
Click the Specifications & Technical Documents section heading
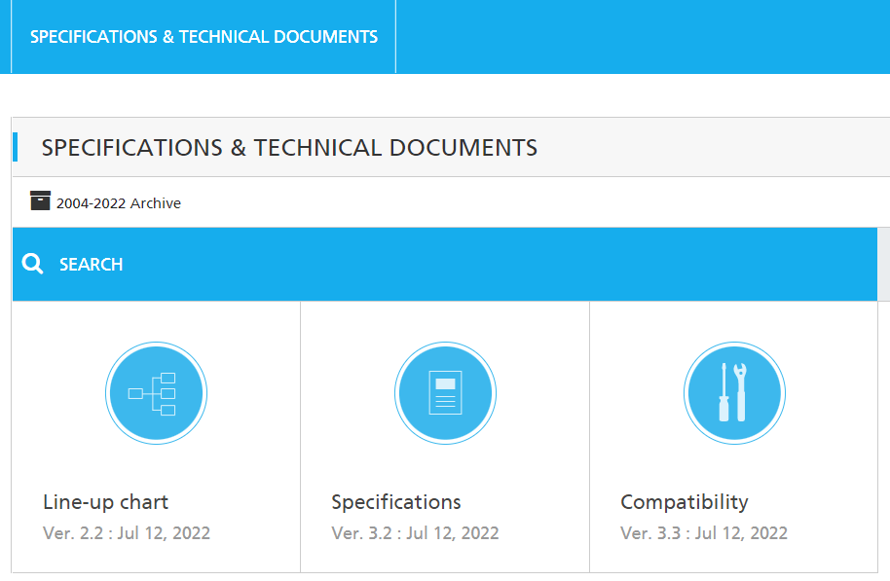click(289, 148)
